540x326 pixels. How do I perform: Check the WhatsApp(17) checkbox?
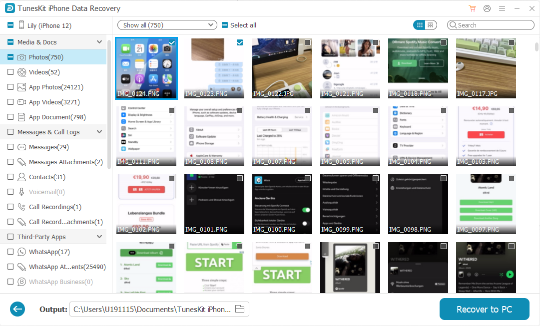pyautogui.click(x=10, y=252)
